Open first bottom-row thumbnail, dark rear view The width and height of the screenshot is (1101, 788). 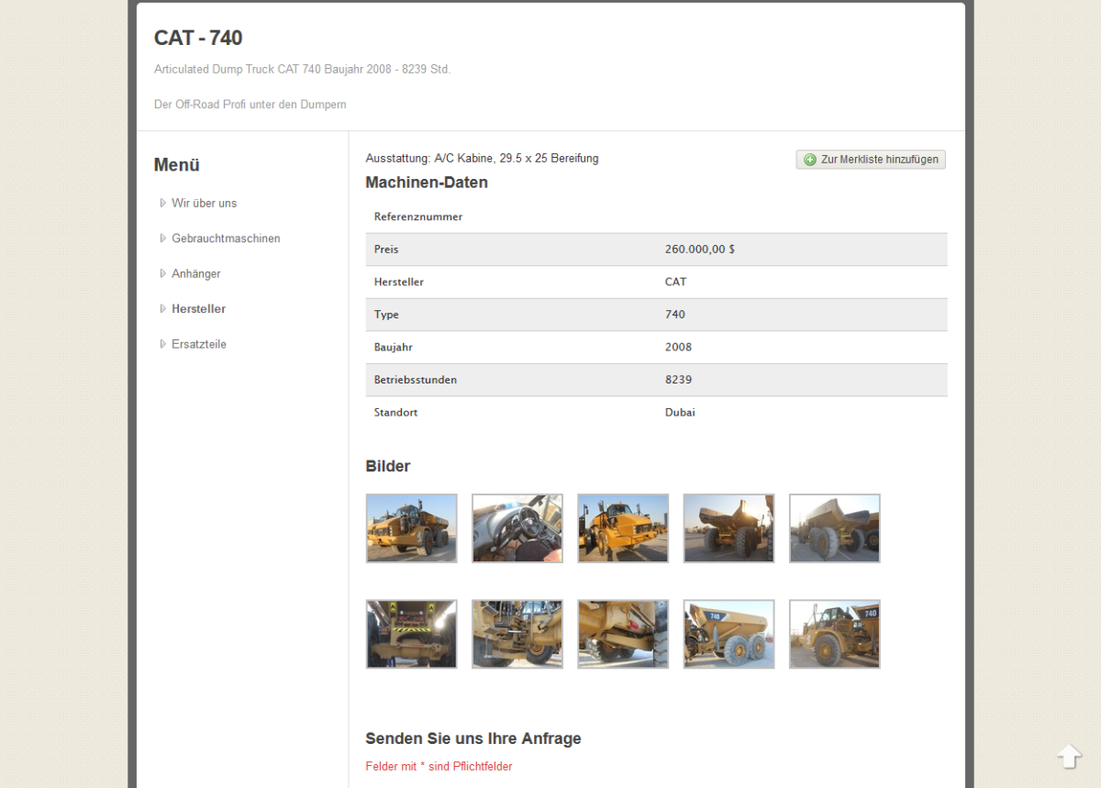coord(411,634)
